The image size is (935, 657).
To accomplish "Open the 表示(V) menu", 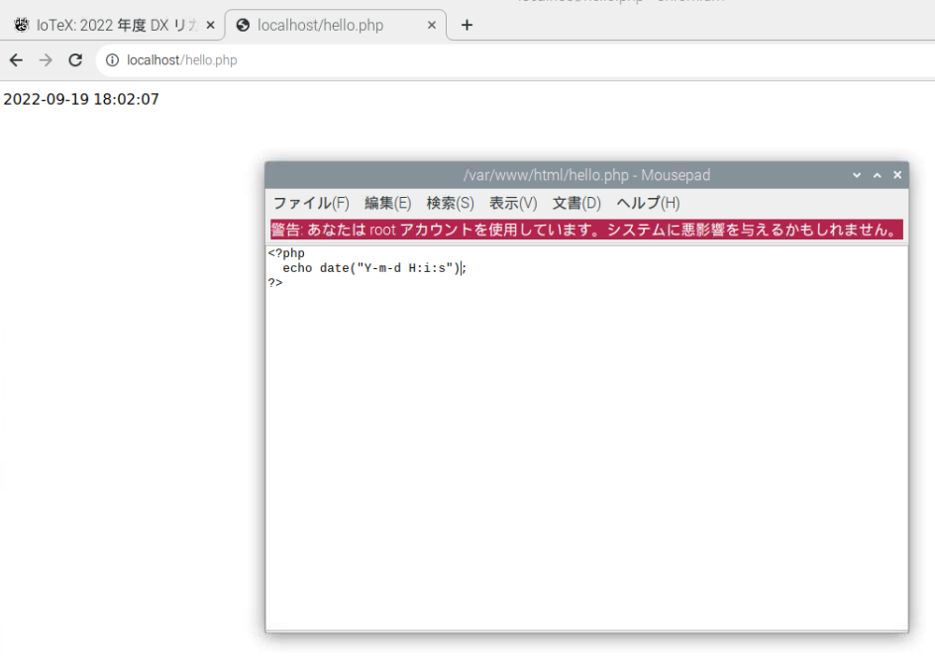I will click(x=512, y=203).
